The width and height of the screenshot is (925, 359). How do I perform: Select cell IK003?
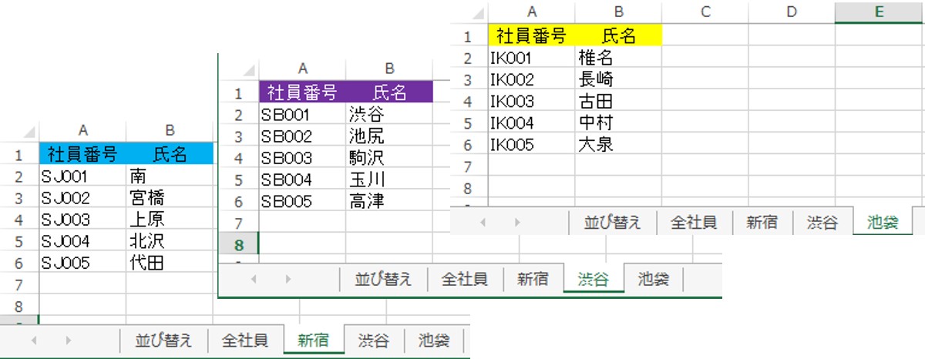point(532,101)
